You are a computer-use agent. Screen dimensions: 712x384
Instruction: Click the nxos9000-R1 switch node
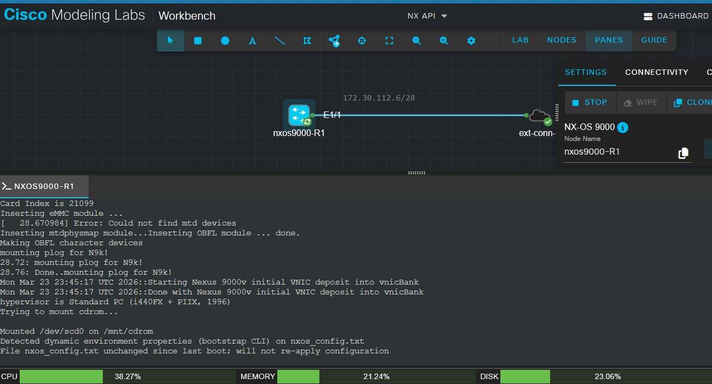click(x=299, y=115)
